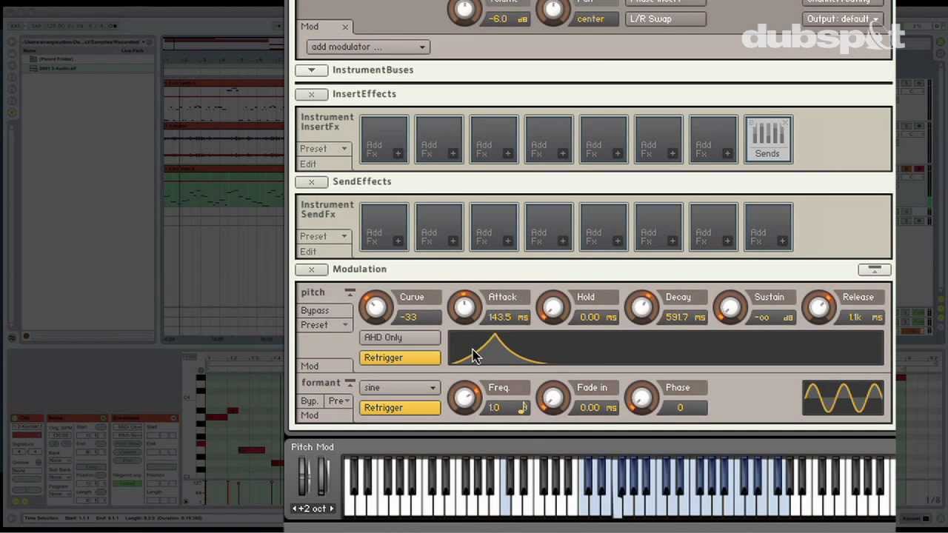Click the pitch envelope shape display
The width and height of the screenshot is (948, 533).
(x=666, y=348)
